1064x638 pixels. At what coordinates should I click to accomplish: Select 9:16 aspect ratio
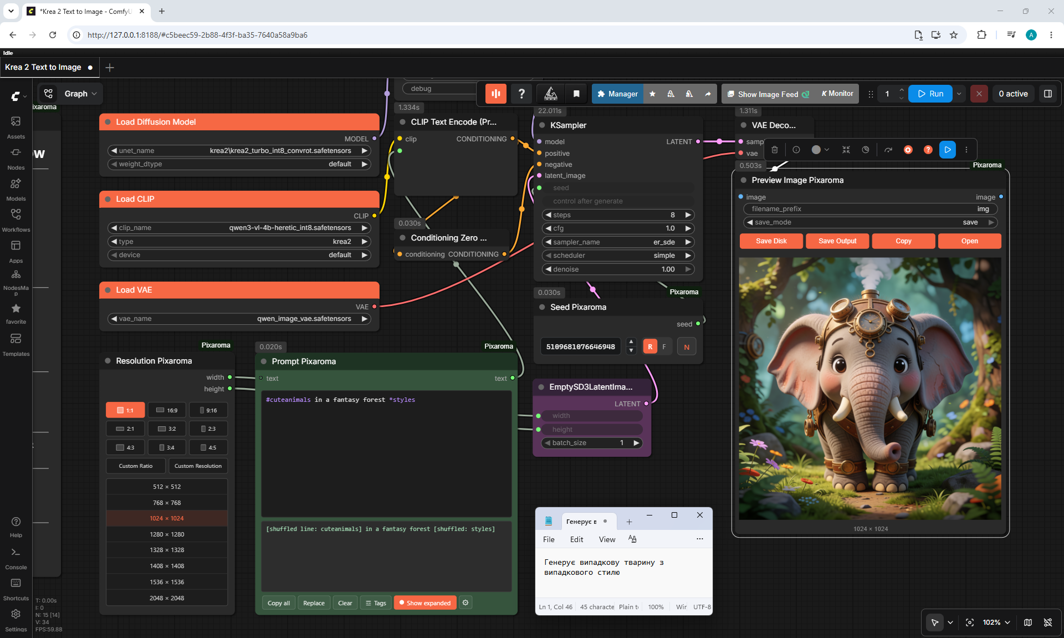pyautogui.click(x=208, y=410)
